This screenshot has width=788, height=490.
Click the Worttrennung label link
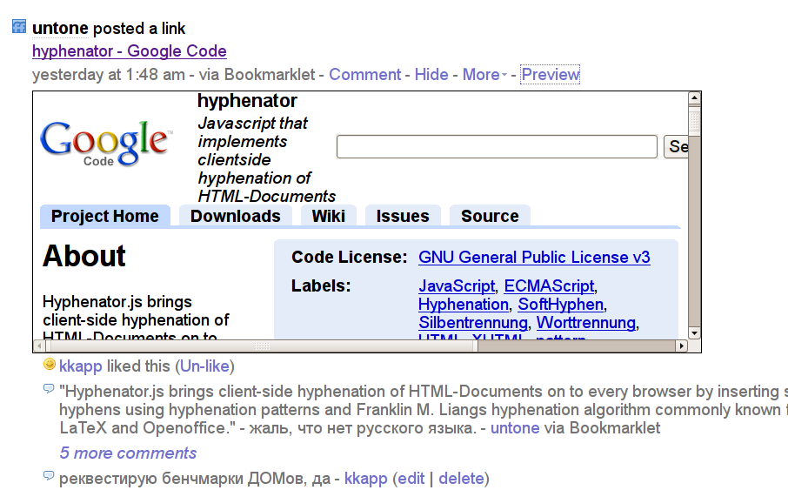click(586, 323)
